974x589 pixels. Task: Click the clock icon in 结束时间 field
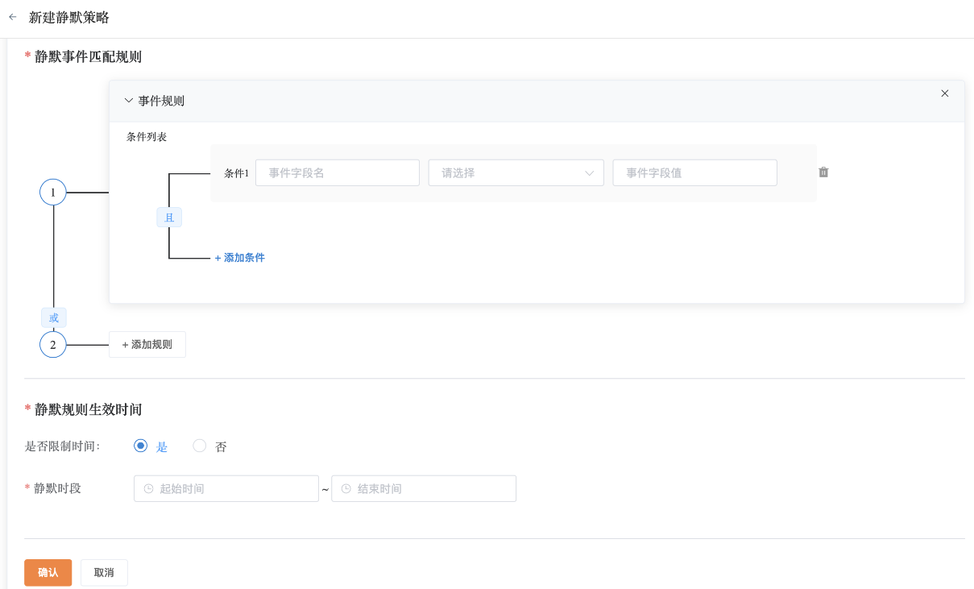(x=346, y=489)
